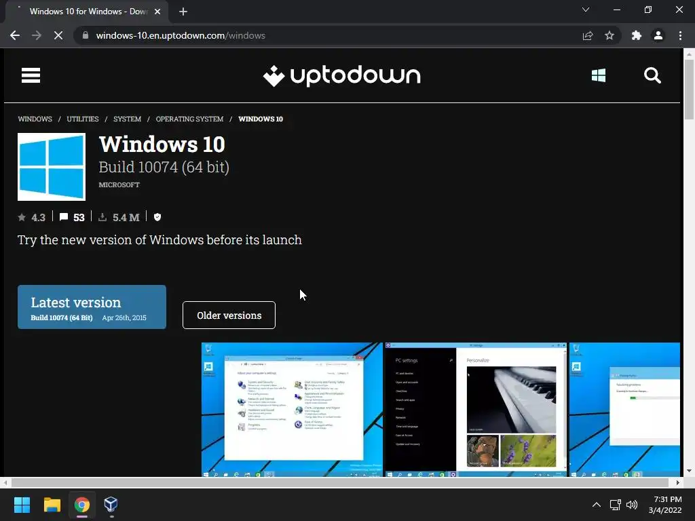Click the tagline about trying Windows
Image resolution: width=695 pixels, height=521 pixels.
point(159,239)
